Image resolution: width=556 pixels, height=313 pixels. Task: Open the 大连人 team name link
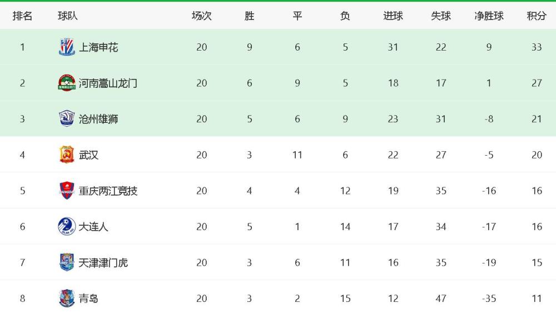click(93, 226)
